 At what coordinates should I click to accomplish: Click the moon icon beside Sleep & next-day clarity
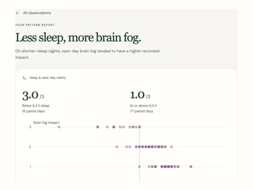pyautogui.click(x=25, y=78)
